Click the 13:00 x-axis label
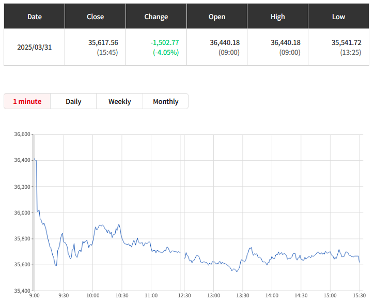The image size is (375, 303). 213,296
